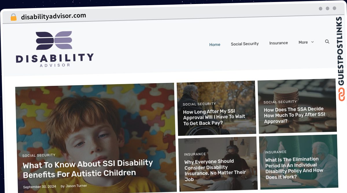Go to the Insurance menu item
347x193 pixels.
click(278, 43)
